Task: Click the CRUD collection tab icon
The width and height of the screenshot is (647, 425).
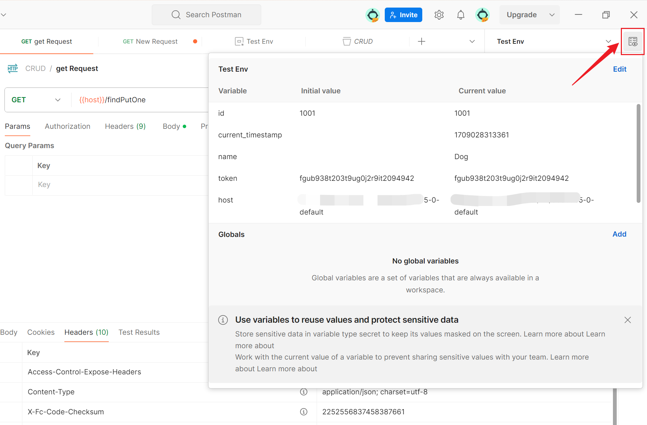Action: (x=347, y=41)
